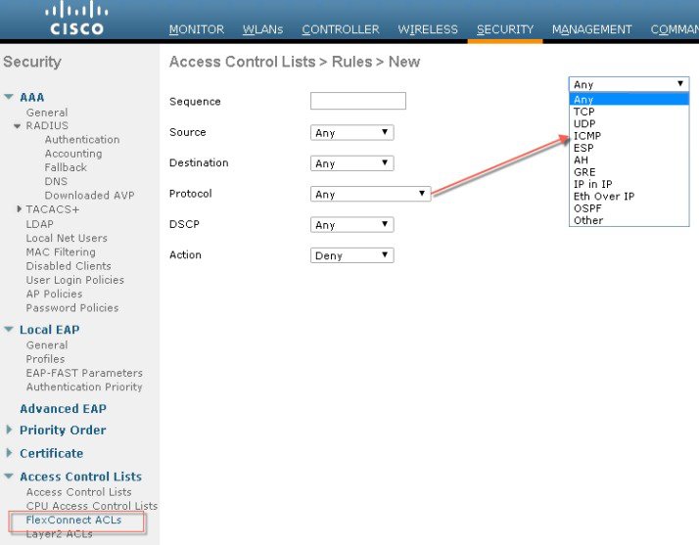
Task: Open the Source dropdown
Action: tap(351, 132)
